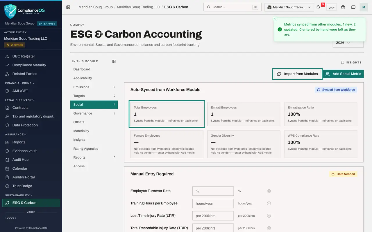Clear the Lost Time Injury Rate entry

(269, 216)
